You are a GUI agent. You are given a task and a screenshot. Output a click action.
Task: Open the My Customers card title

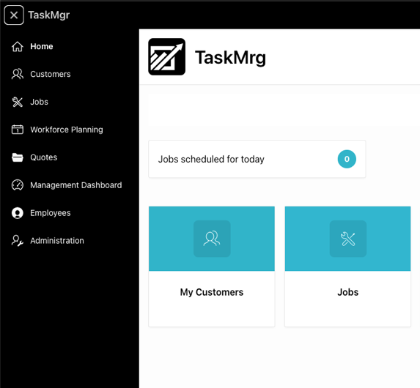(x=212, y=292)
